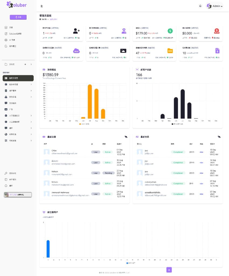Expand the chevron of the first AI admin row
This screenshot has height=276, width=229.
31,116
